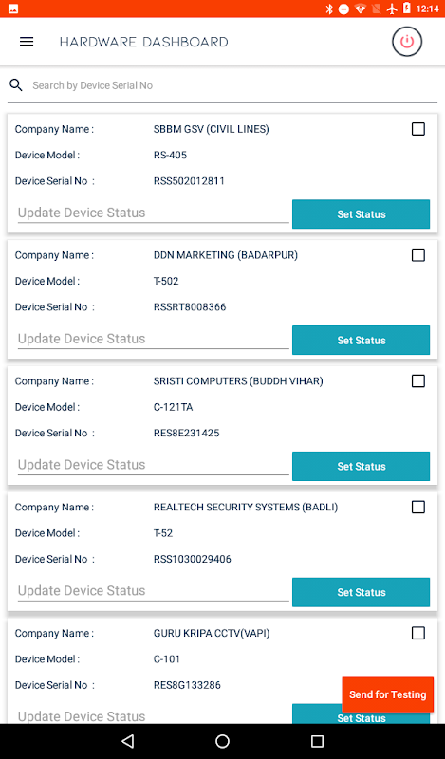The image size is (445, 759).
Task: Tap the Android home circle button
Action: click(x=222, y=741)
